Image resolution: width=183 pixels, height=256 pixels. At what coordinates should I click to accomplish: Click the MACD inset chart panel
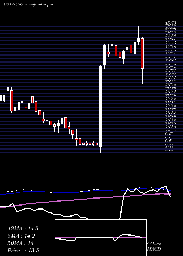click(101, 238)
